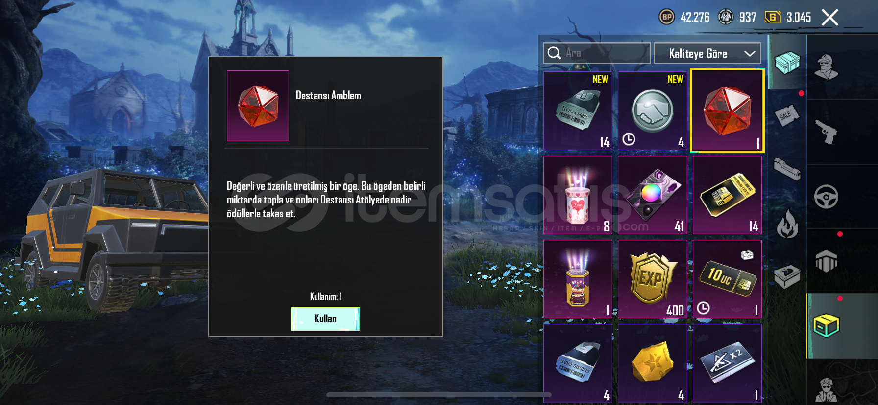This screenshot has width=878, height=405.
Task: Click the Kullan button
Action: pos(325,319)
